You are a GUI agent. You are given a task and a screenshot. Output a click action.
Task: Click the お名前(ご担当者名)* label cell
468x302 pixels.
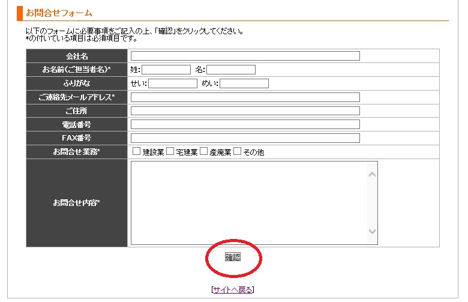tap(77, 70)
